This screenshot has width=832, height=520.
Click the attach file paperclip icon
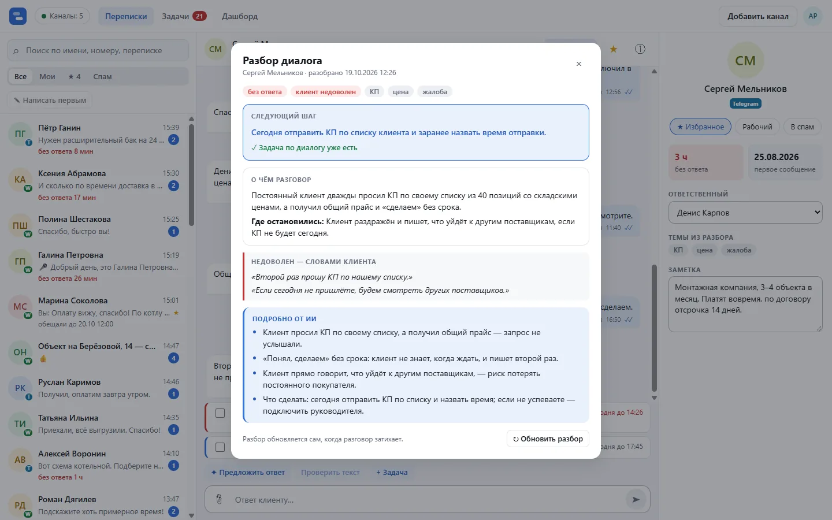click(x=219, y=499)
